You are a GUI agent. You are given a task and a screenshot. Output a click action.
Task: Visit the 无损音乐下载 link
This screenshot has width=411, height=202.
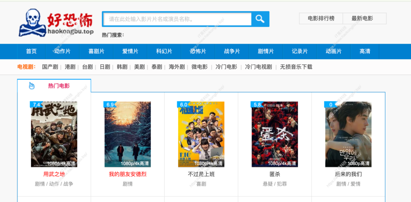click(296, 67)
